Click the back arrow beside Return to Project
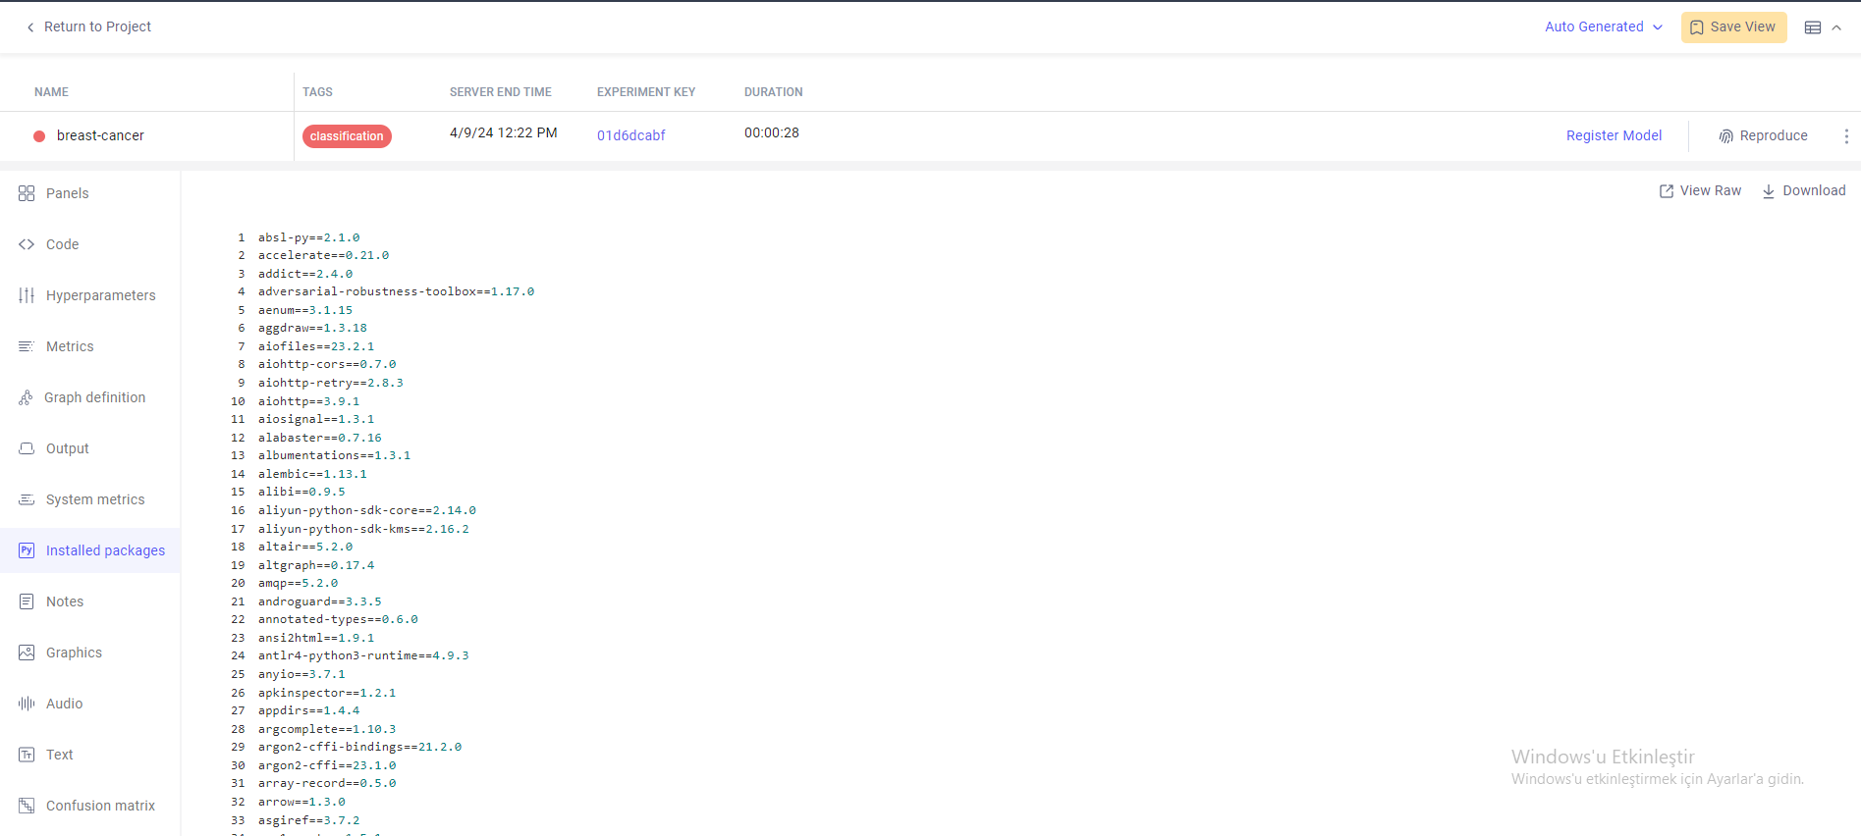Screen dimensions: 1861x836 point(30,27)
